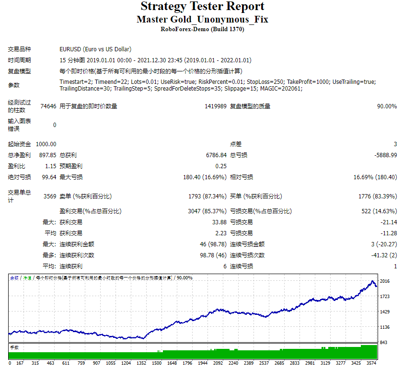The image size is (403, 369).
Task: Click the Strategy Tester Report title
Action: click(x=202, y=6)
